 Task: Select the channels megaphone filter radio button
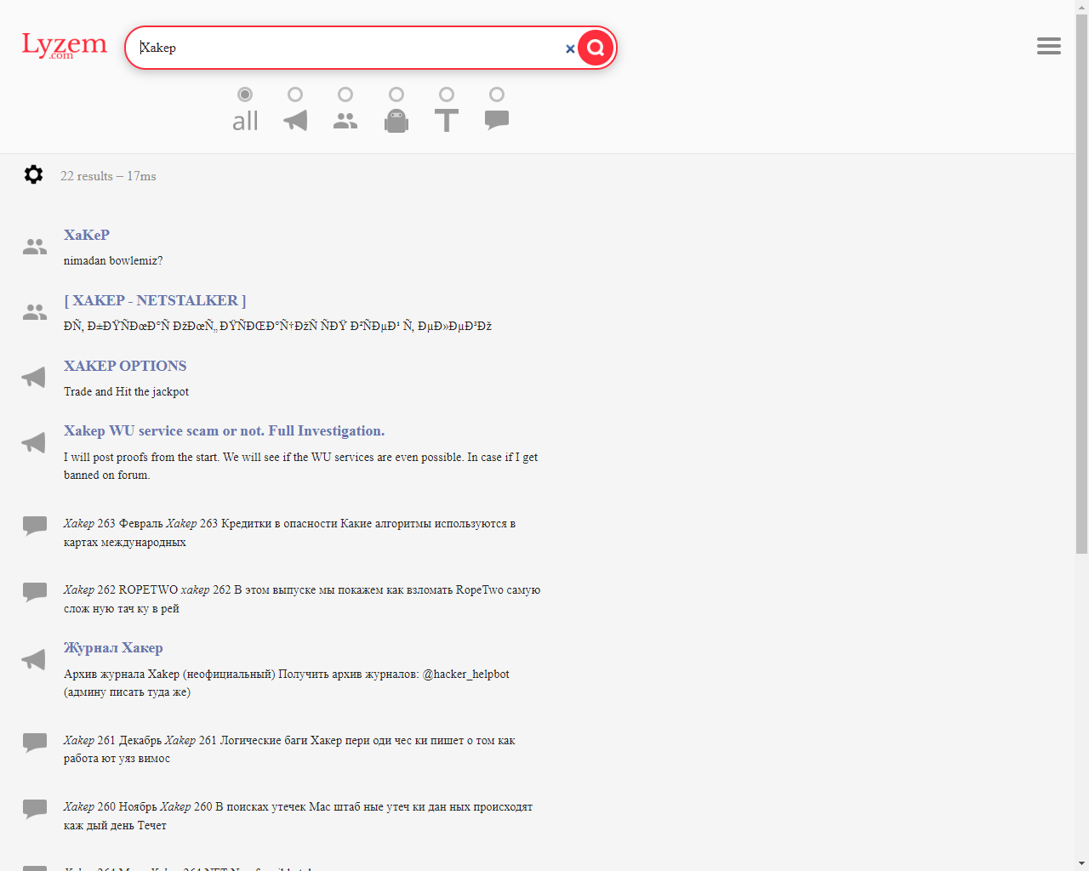295,94
